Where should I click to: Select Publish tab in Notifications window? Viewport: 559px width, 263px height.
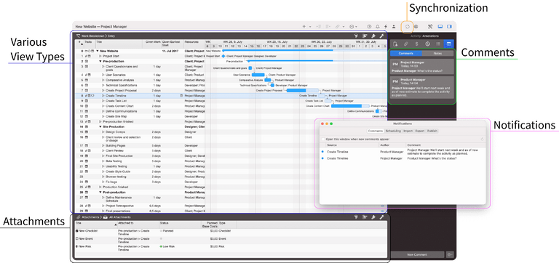pyautogui.click(x=432, y=131)
